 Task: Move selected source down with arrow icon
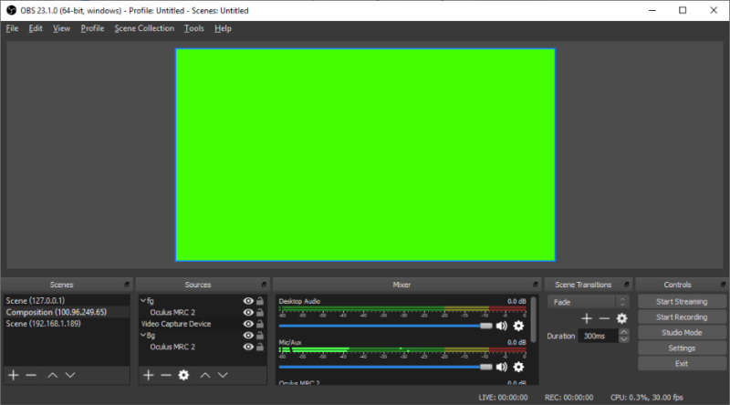pyautogui.click(x=223, y=375)
